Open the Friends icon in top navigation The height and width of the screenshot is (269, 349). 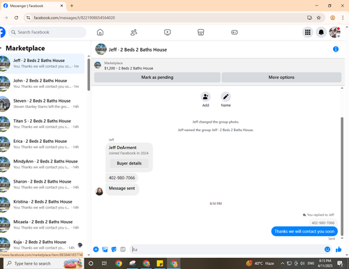[x=134, y=32]
